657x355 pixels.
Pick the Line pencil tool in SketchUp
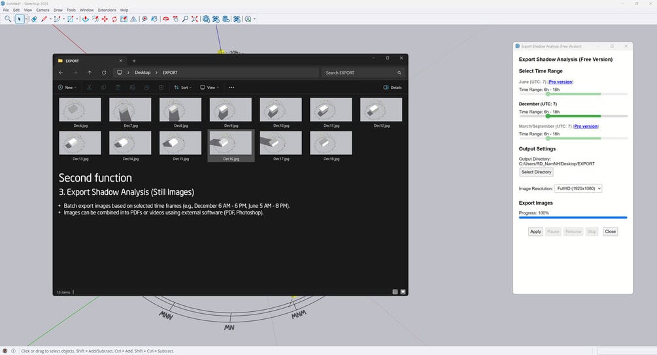coord(44,19)
